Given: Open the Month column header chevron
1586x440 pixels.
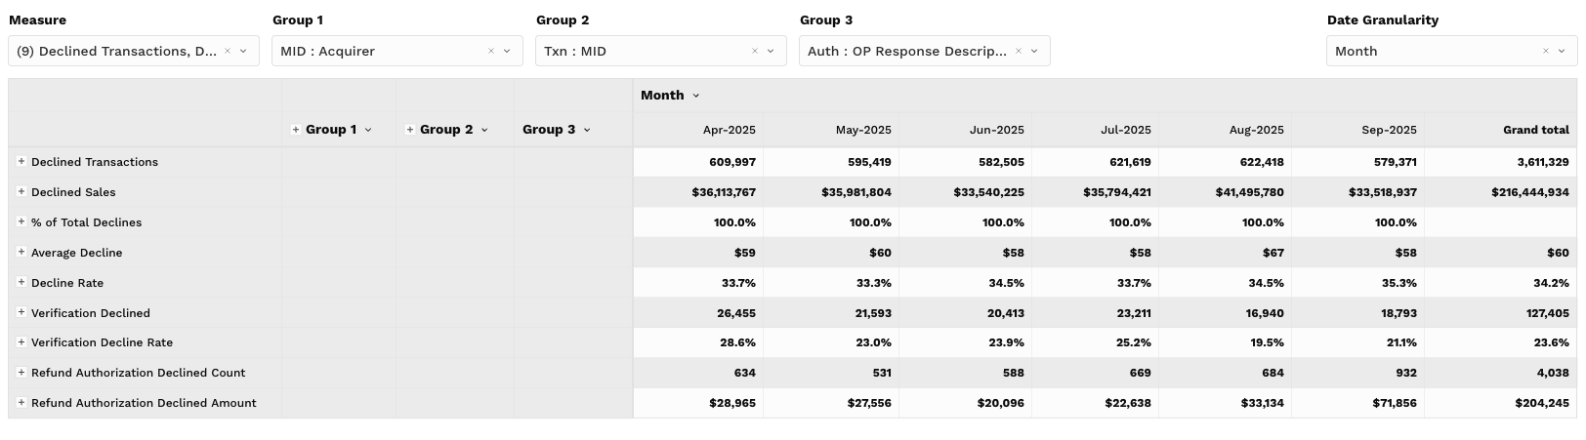Looking at the screenshot, I should (696, 96).
